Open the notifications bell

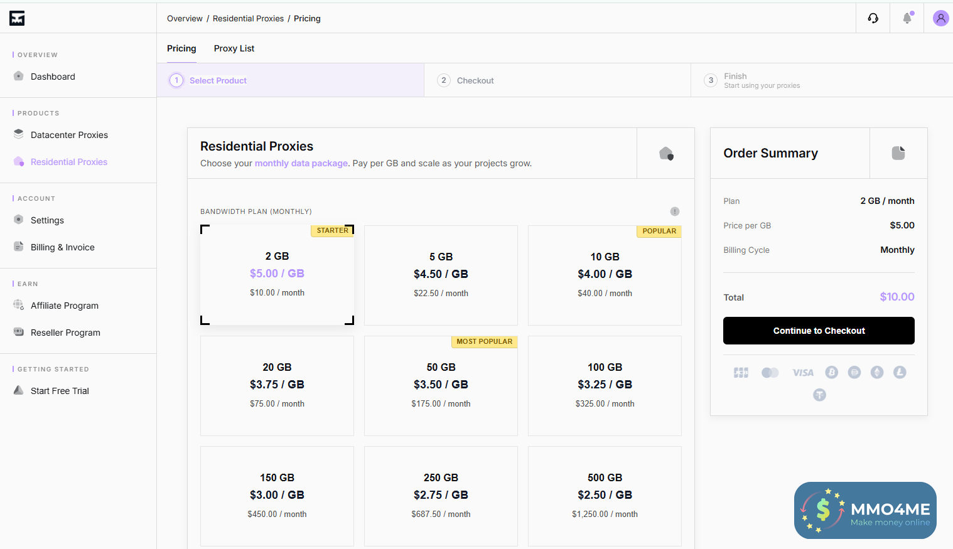point(907,18)
